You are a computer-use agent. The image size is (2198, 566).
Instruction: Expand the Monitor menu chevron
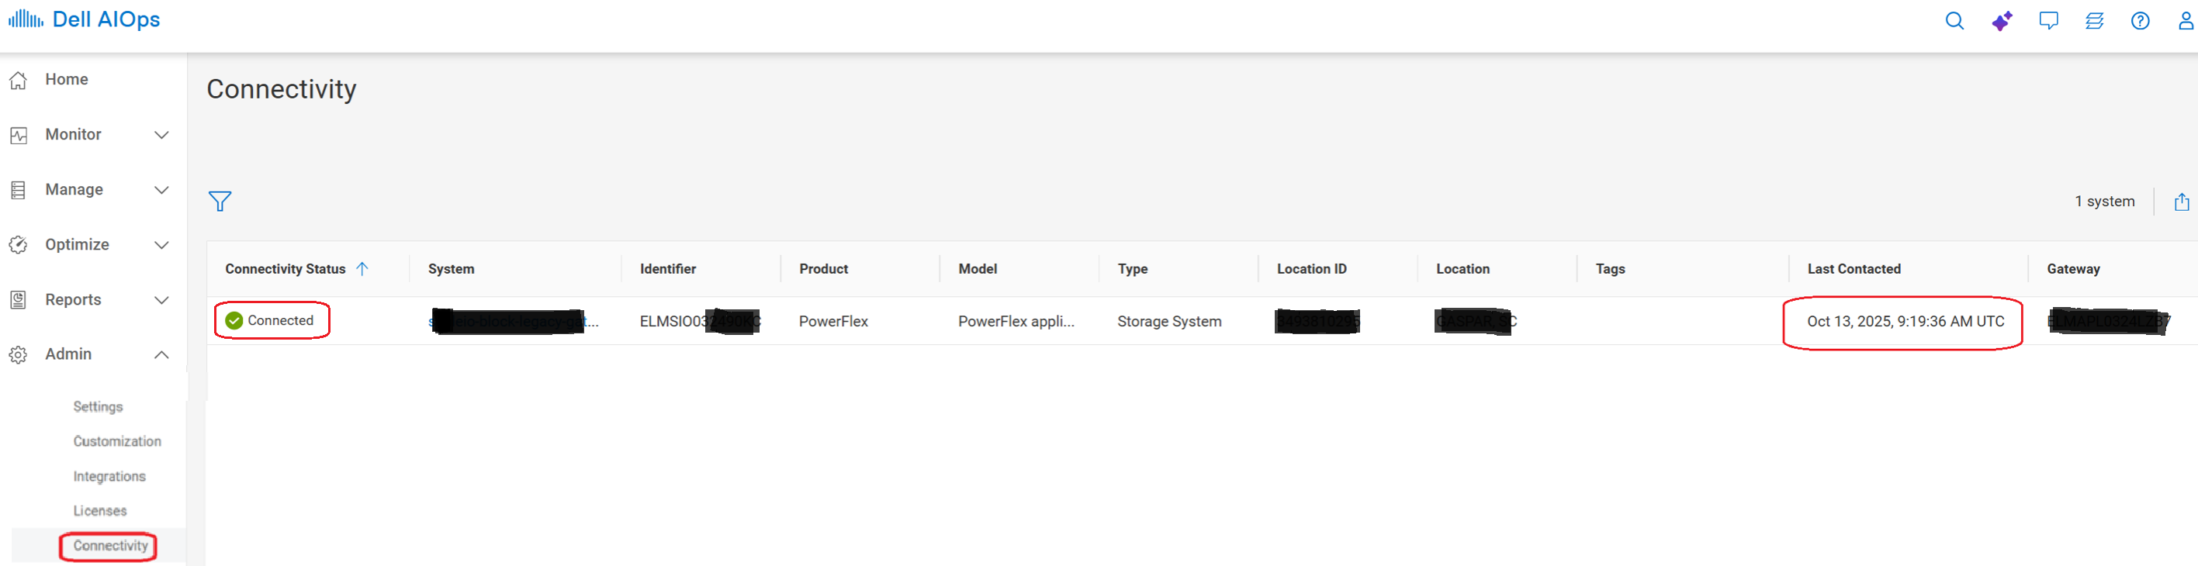pos(161,135)
